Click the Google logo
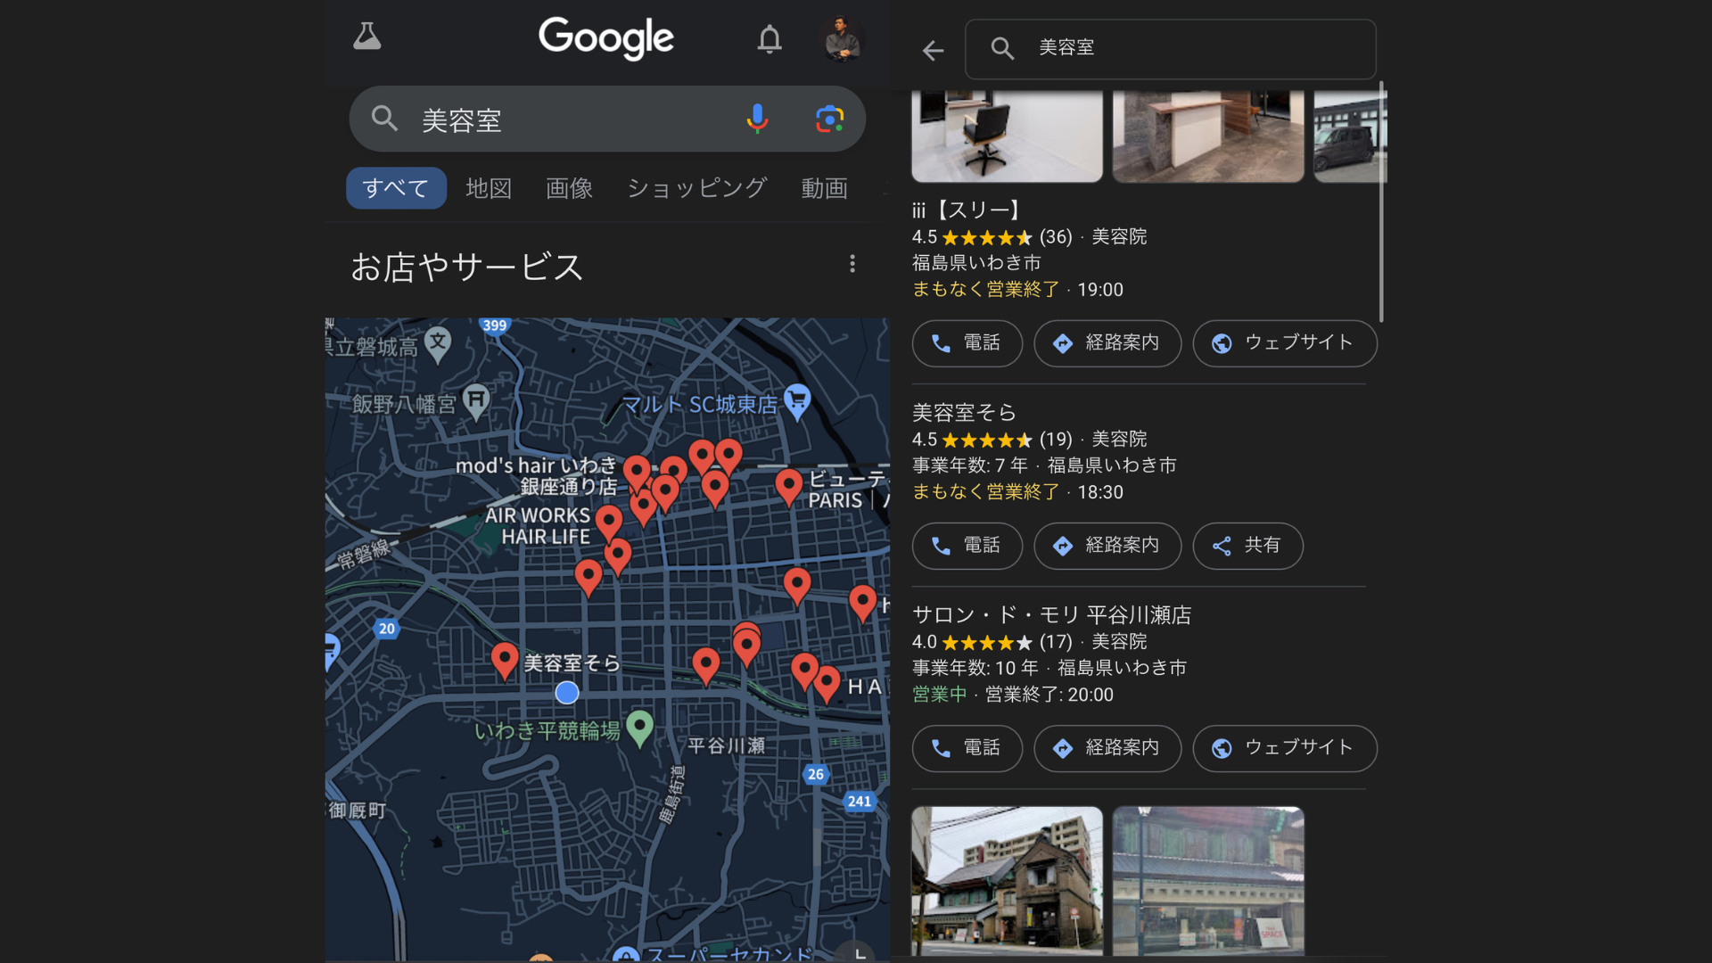Viewport: 1712px width, 963px height. [606, 38]
